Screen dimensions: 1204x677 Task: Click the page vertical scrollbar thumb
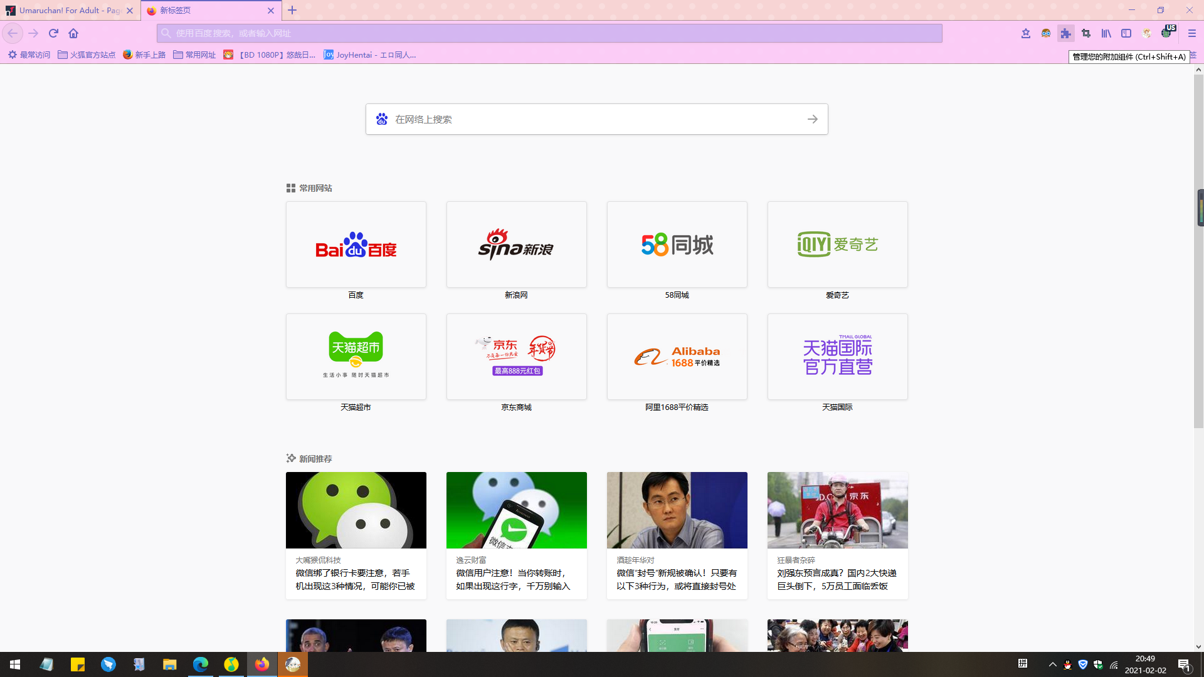click(1198, 251)
